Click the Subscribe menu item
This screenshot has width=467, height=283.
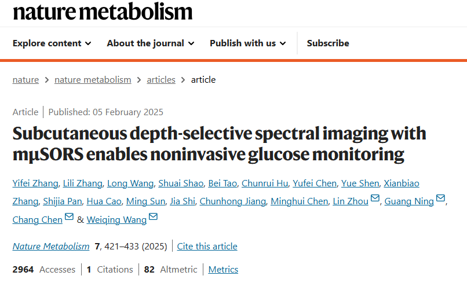tap(328, 43)
